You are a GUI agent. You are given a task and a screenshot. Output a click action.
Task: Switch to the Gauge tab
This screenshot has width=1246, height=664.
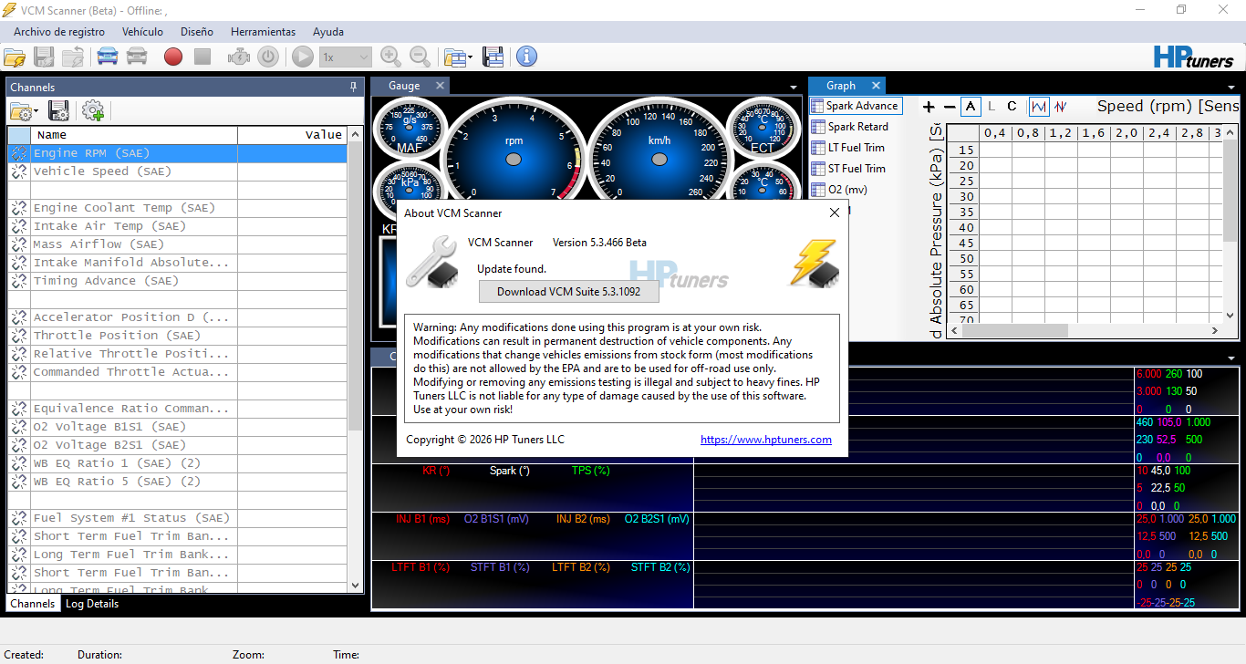(405, 86)
